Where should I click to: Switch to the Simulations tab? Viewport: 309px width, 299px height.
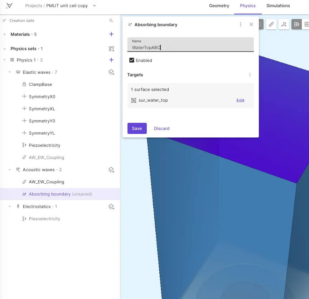[x=278, y=6]
